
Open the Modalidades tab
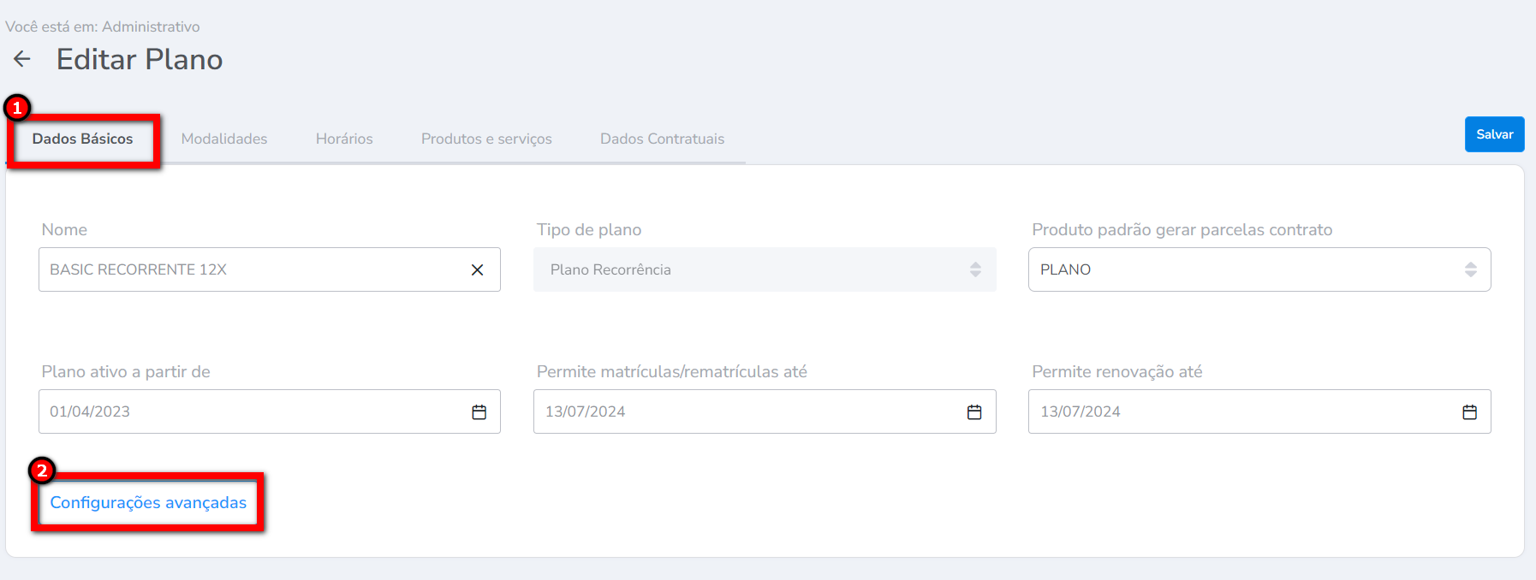[224, 139]
